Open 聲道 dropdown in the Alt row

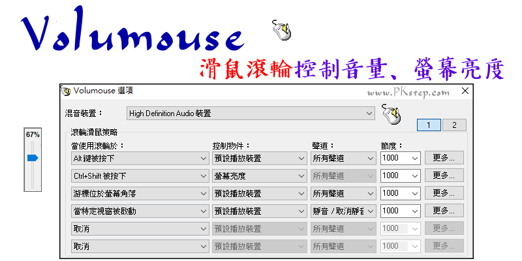click(344, 159)
